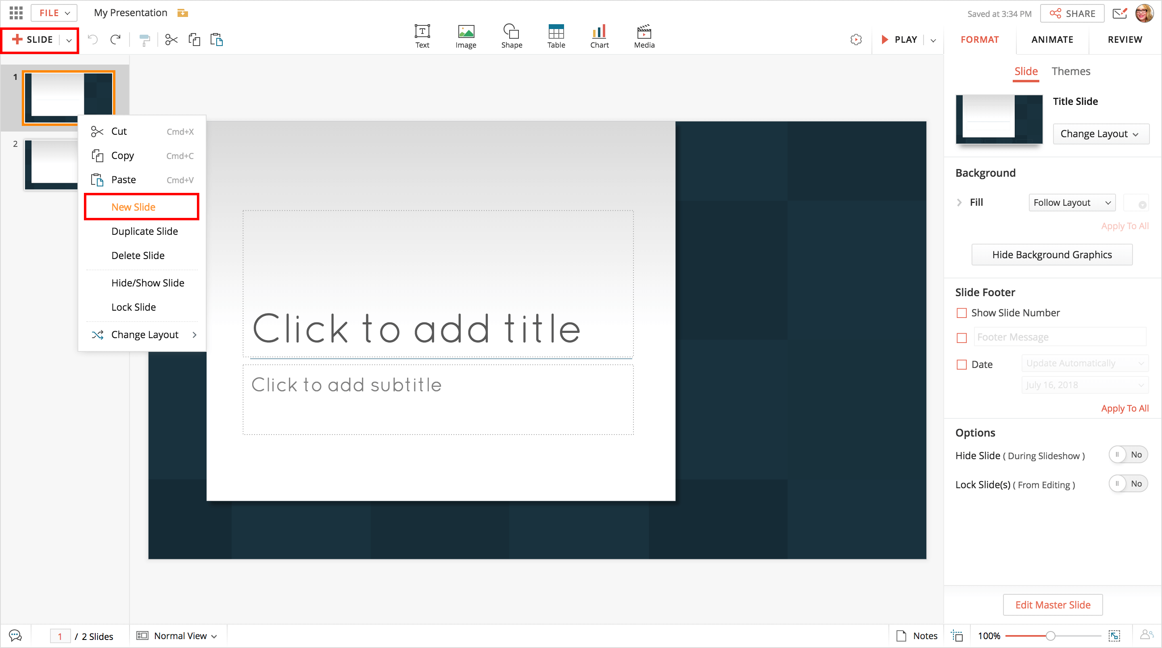Click the Format Painter icon
Viewport: 1162px width, 648px height.
click(144, 40)
